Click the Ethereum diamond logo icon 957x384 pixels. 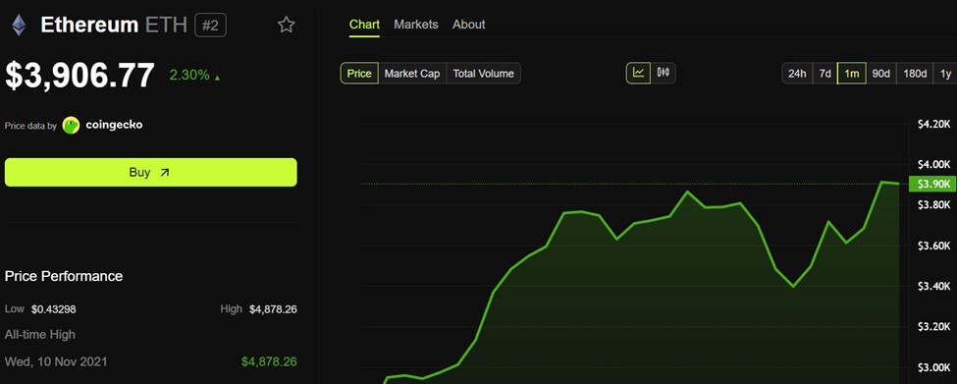20,25
